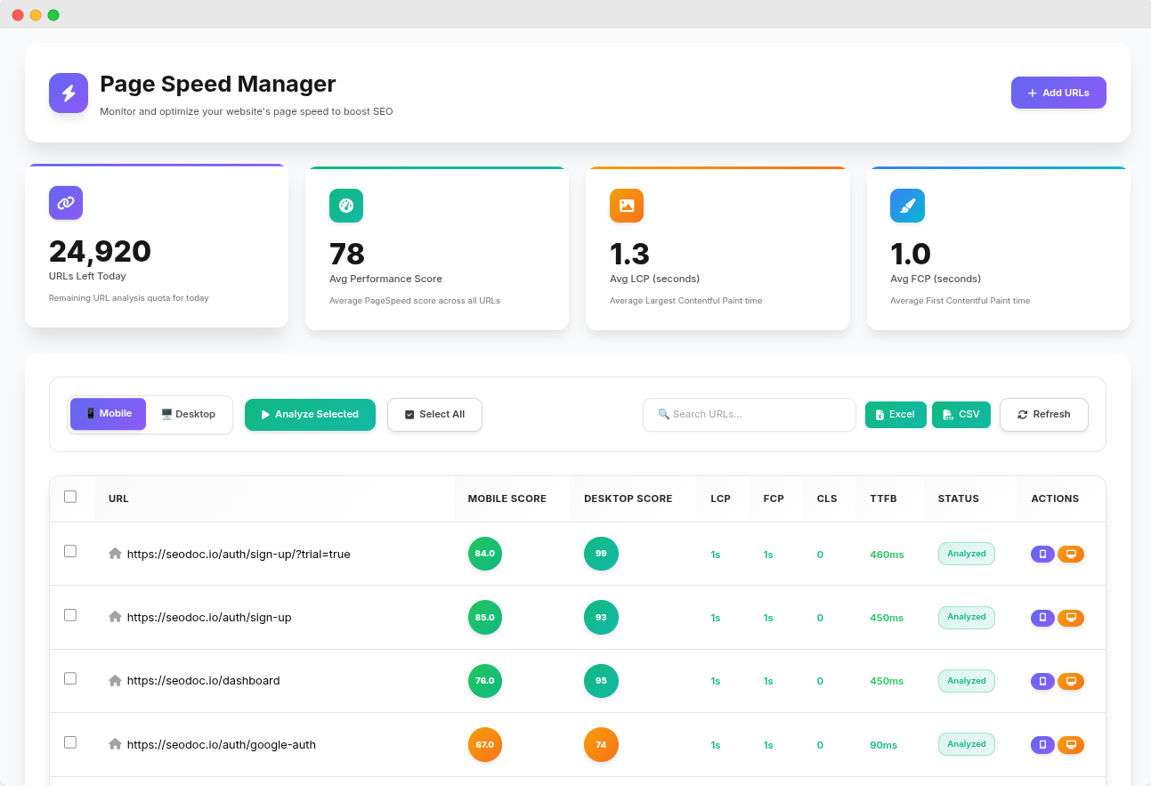Click home icon beside auth/sign-up URL
The image size is (1151, 786).
[115, 616]
